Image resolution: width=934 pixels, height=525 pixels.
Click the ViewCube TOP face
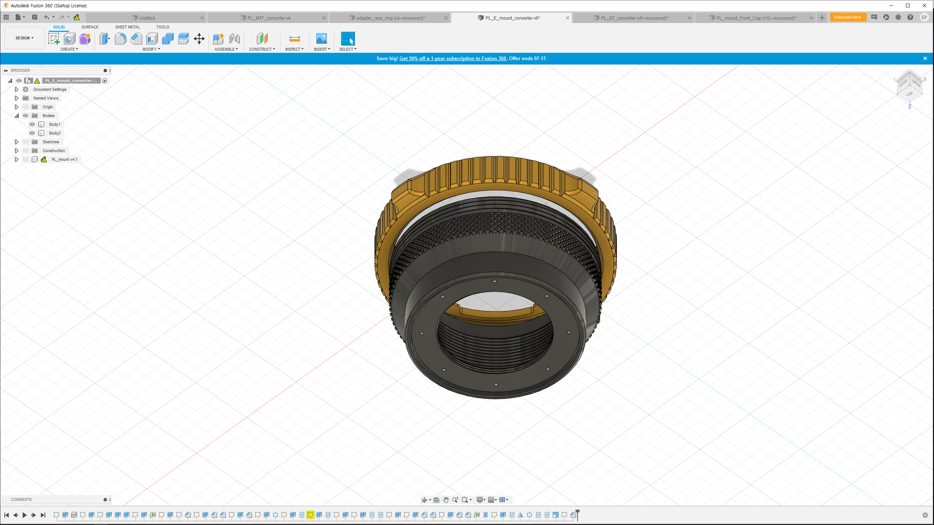909,94
